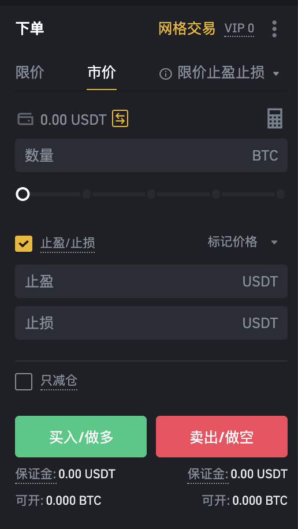Click the wallet balance icon

pos(25,119)
